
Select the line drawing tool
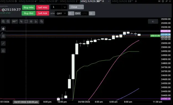(3, 43)
